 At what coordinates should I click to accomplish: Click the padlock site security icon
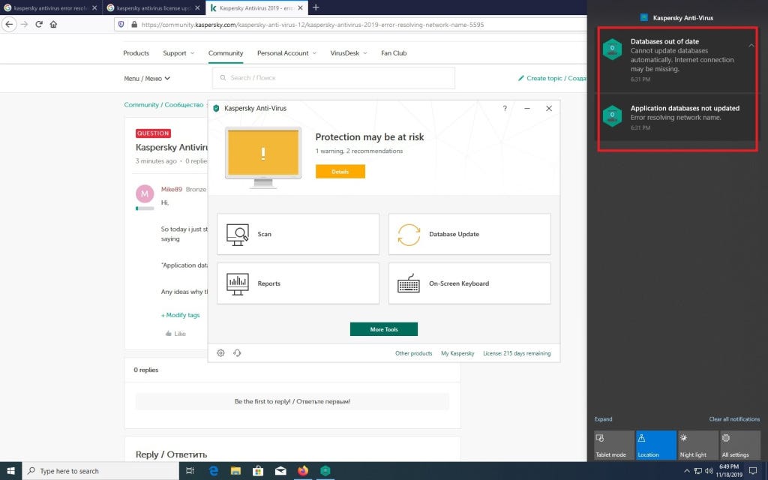(x=134, y=24)
